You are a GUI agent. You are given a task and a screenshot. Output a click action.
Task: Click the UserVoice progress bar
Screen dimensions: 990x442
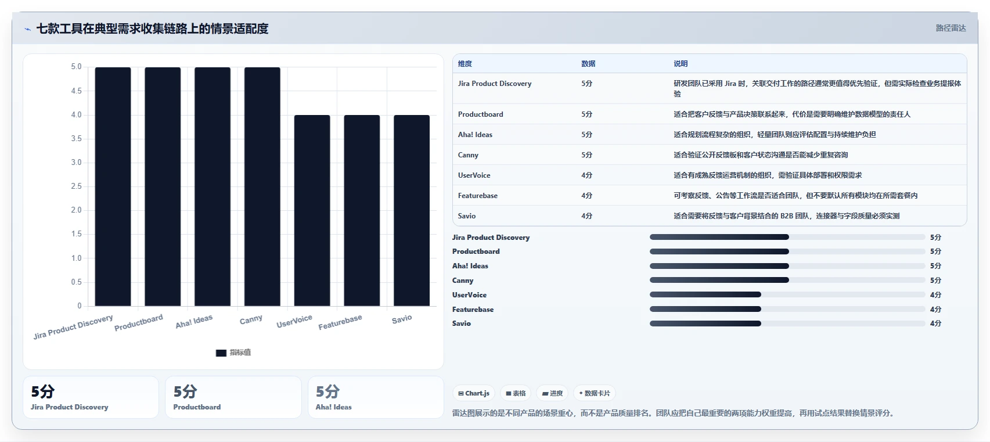[x=787, y=294]
